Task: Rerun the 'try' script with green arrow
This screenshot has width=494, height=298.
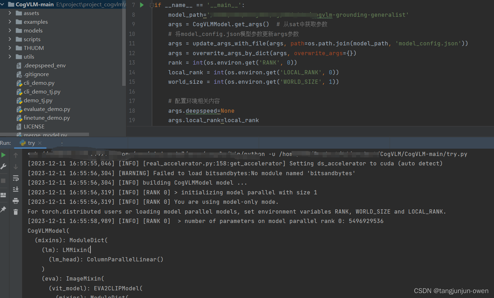Action: click(3, 155)
